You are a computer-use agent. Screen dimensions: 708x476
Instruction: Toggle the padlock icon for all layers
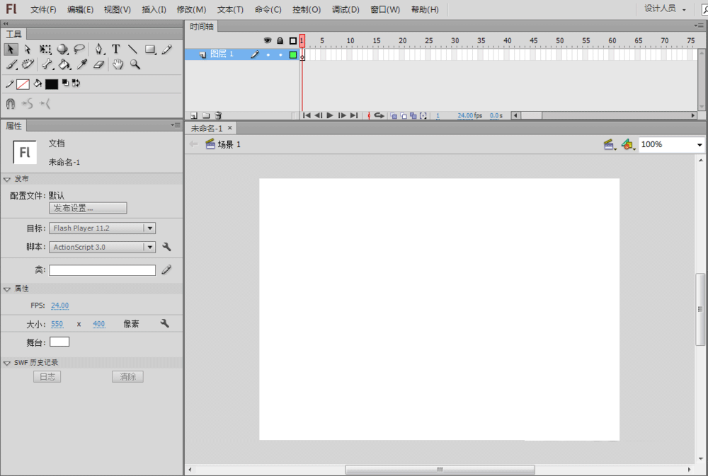(280, 40)
